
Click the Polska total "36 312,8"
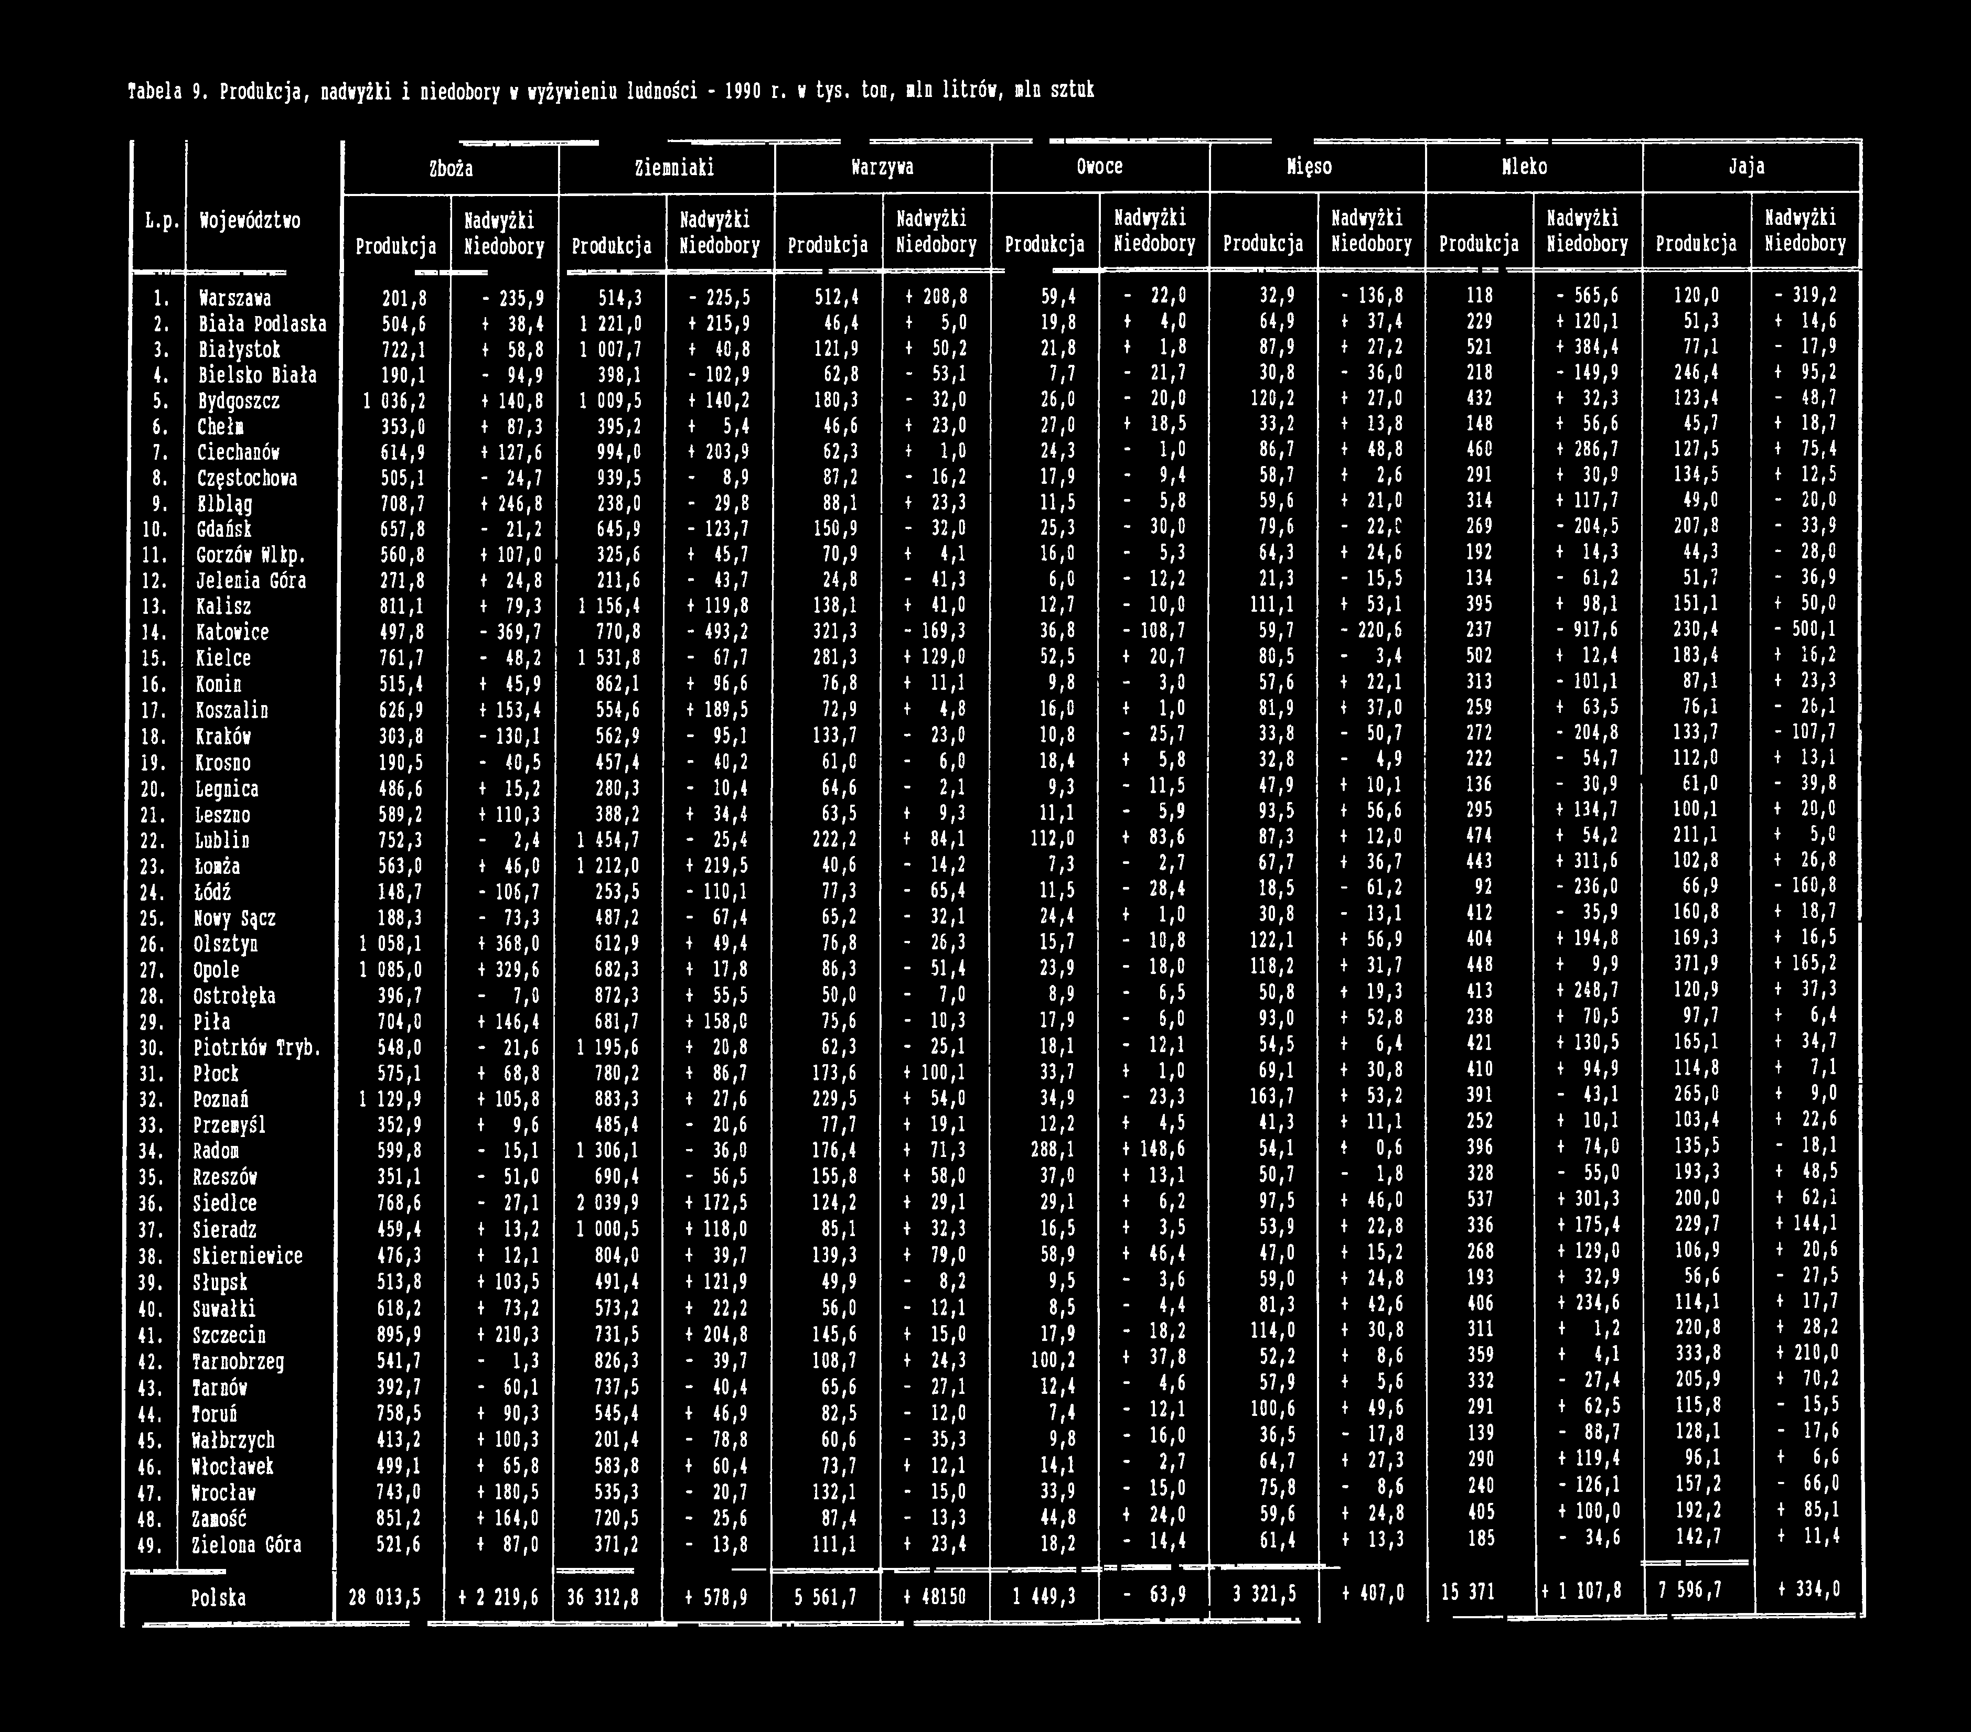[603, 1597]
